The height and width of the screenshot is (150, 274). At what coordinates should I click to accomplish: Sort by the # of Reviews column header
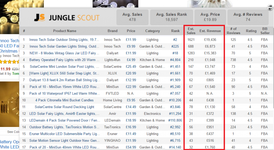pos(233,31)
